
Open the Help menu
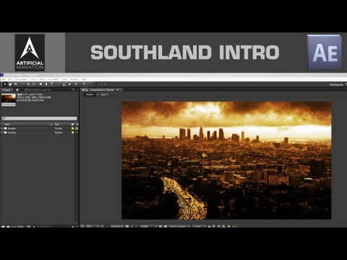(84, 79)
